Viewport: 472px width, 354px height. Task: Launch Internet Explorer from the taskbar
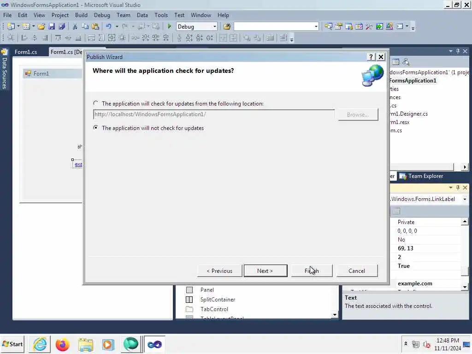click(x=40, y=344)
